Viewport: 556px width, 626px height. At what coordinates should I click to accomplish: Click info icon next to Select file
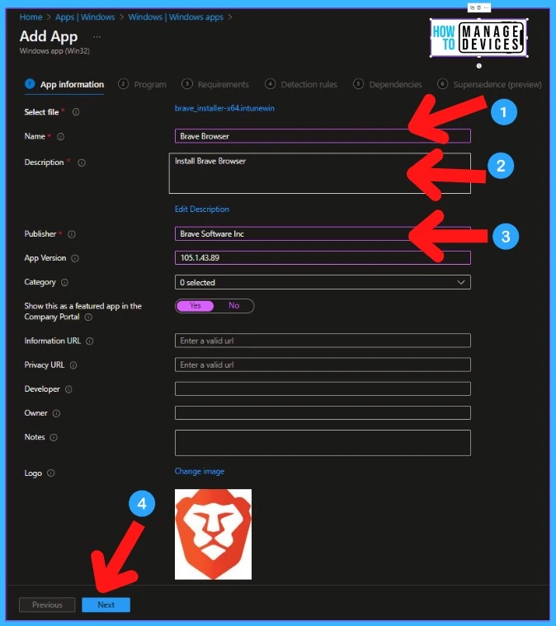tap(76, 112)
